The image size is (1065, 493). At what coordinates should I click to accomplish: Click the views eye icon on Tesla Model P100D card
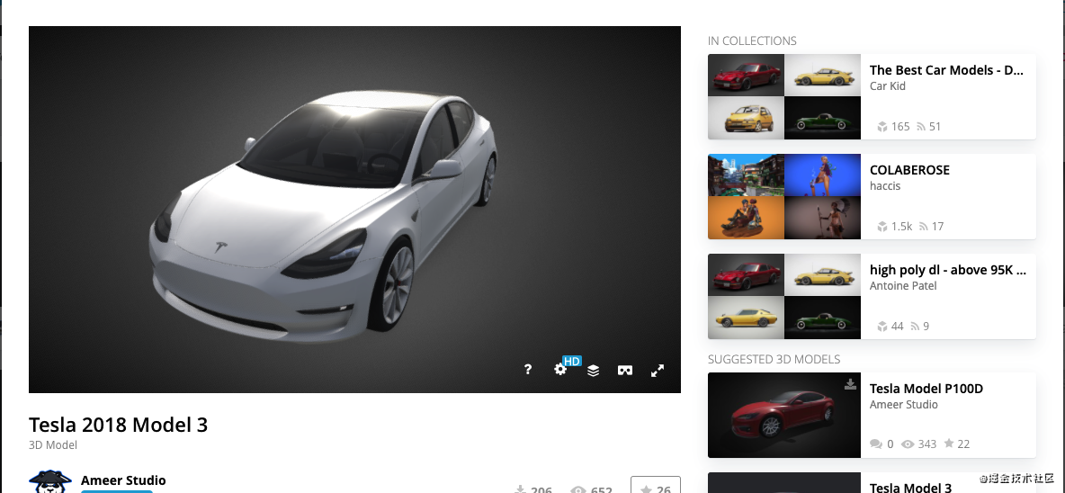[x=908, y=444]
